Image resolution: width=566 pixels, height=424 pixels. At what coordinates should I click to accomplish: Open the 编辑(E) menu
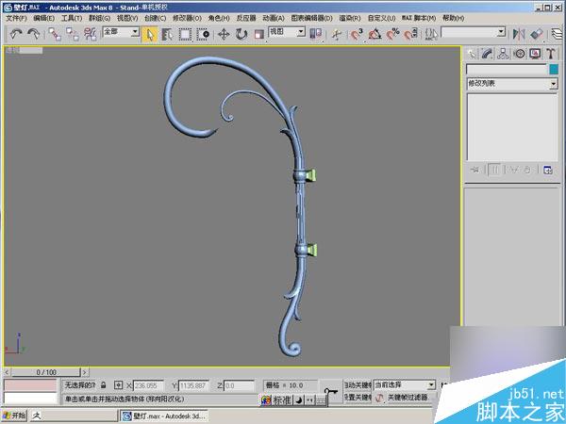point(43,18)
